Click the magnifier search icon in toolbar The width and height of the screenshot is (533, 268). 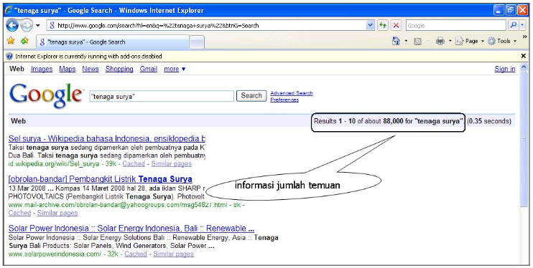pos(514,25)
